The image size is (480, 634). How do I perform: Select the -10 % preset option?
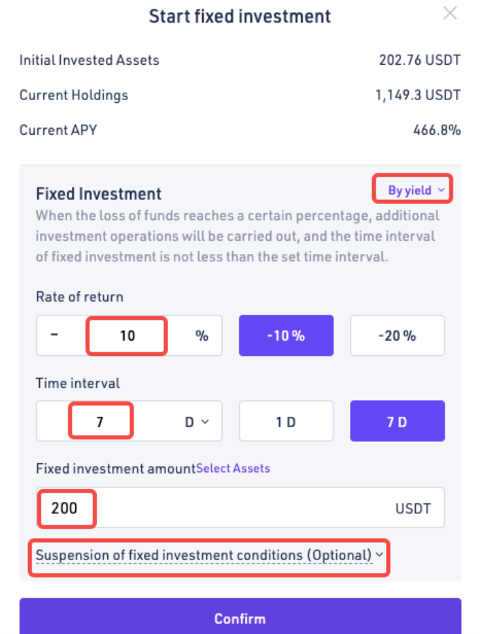pyautogui.click(x=285, y=335)
